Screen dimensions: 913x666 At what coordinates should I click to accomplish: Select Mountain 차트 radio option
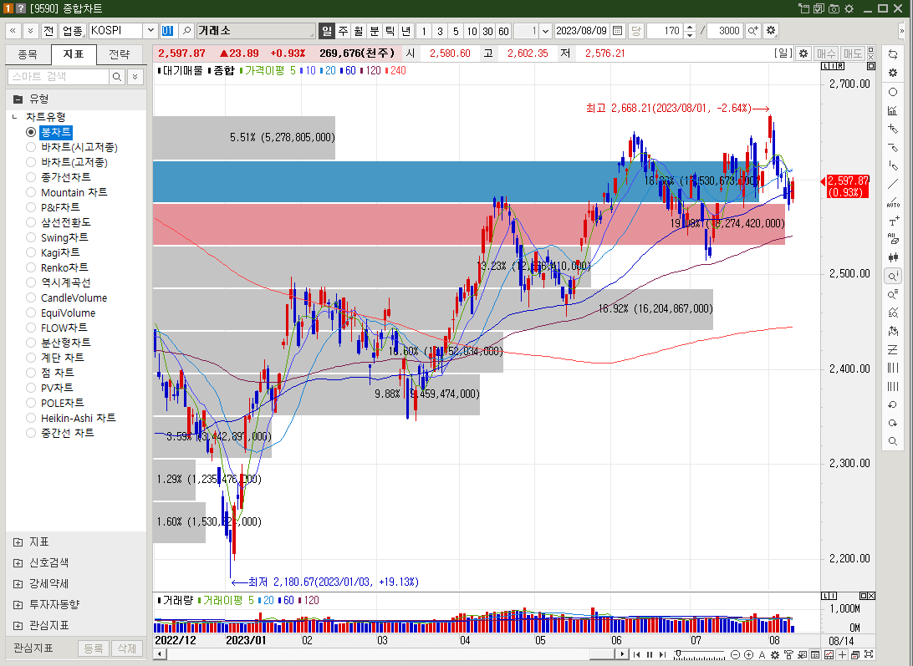[31, 192]
